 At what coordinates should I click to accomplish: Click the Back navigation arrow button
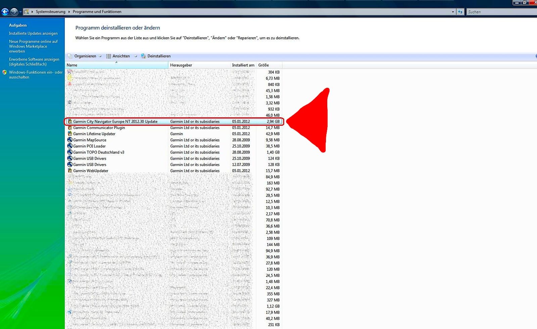(5, 12)
